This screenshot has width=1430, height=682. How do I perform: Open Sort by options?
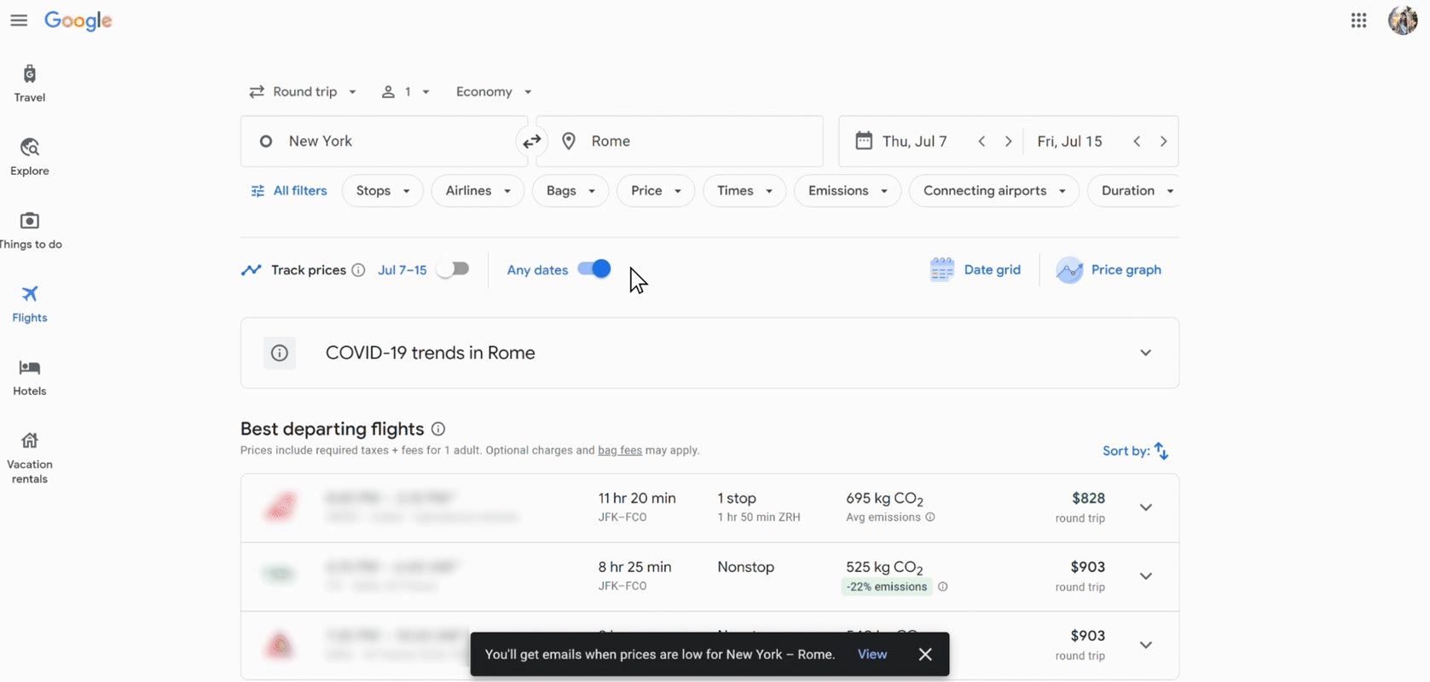1136,451
